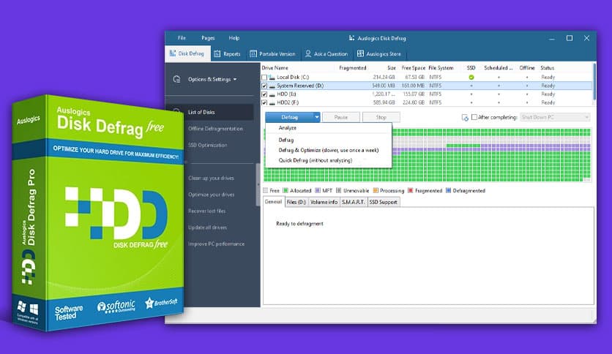Open SSD Optimization in sidebar
Screen dimensions: 612x354
(207, 145)
